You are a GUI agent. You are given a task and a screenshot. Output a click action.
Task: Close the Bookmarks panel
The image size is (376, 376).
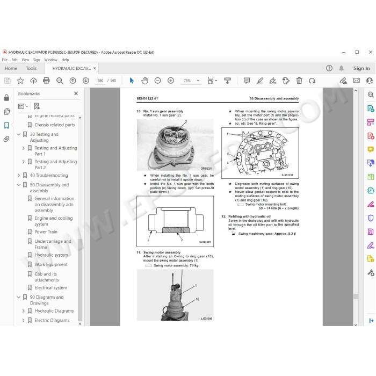tap(76, 93)
